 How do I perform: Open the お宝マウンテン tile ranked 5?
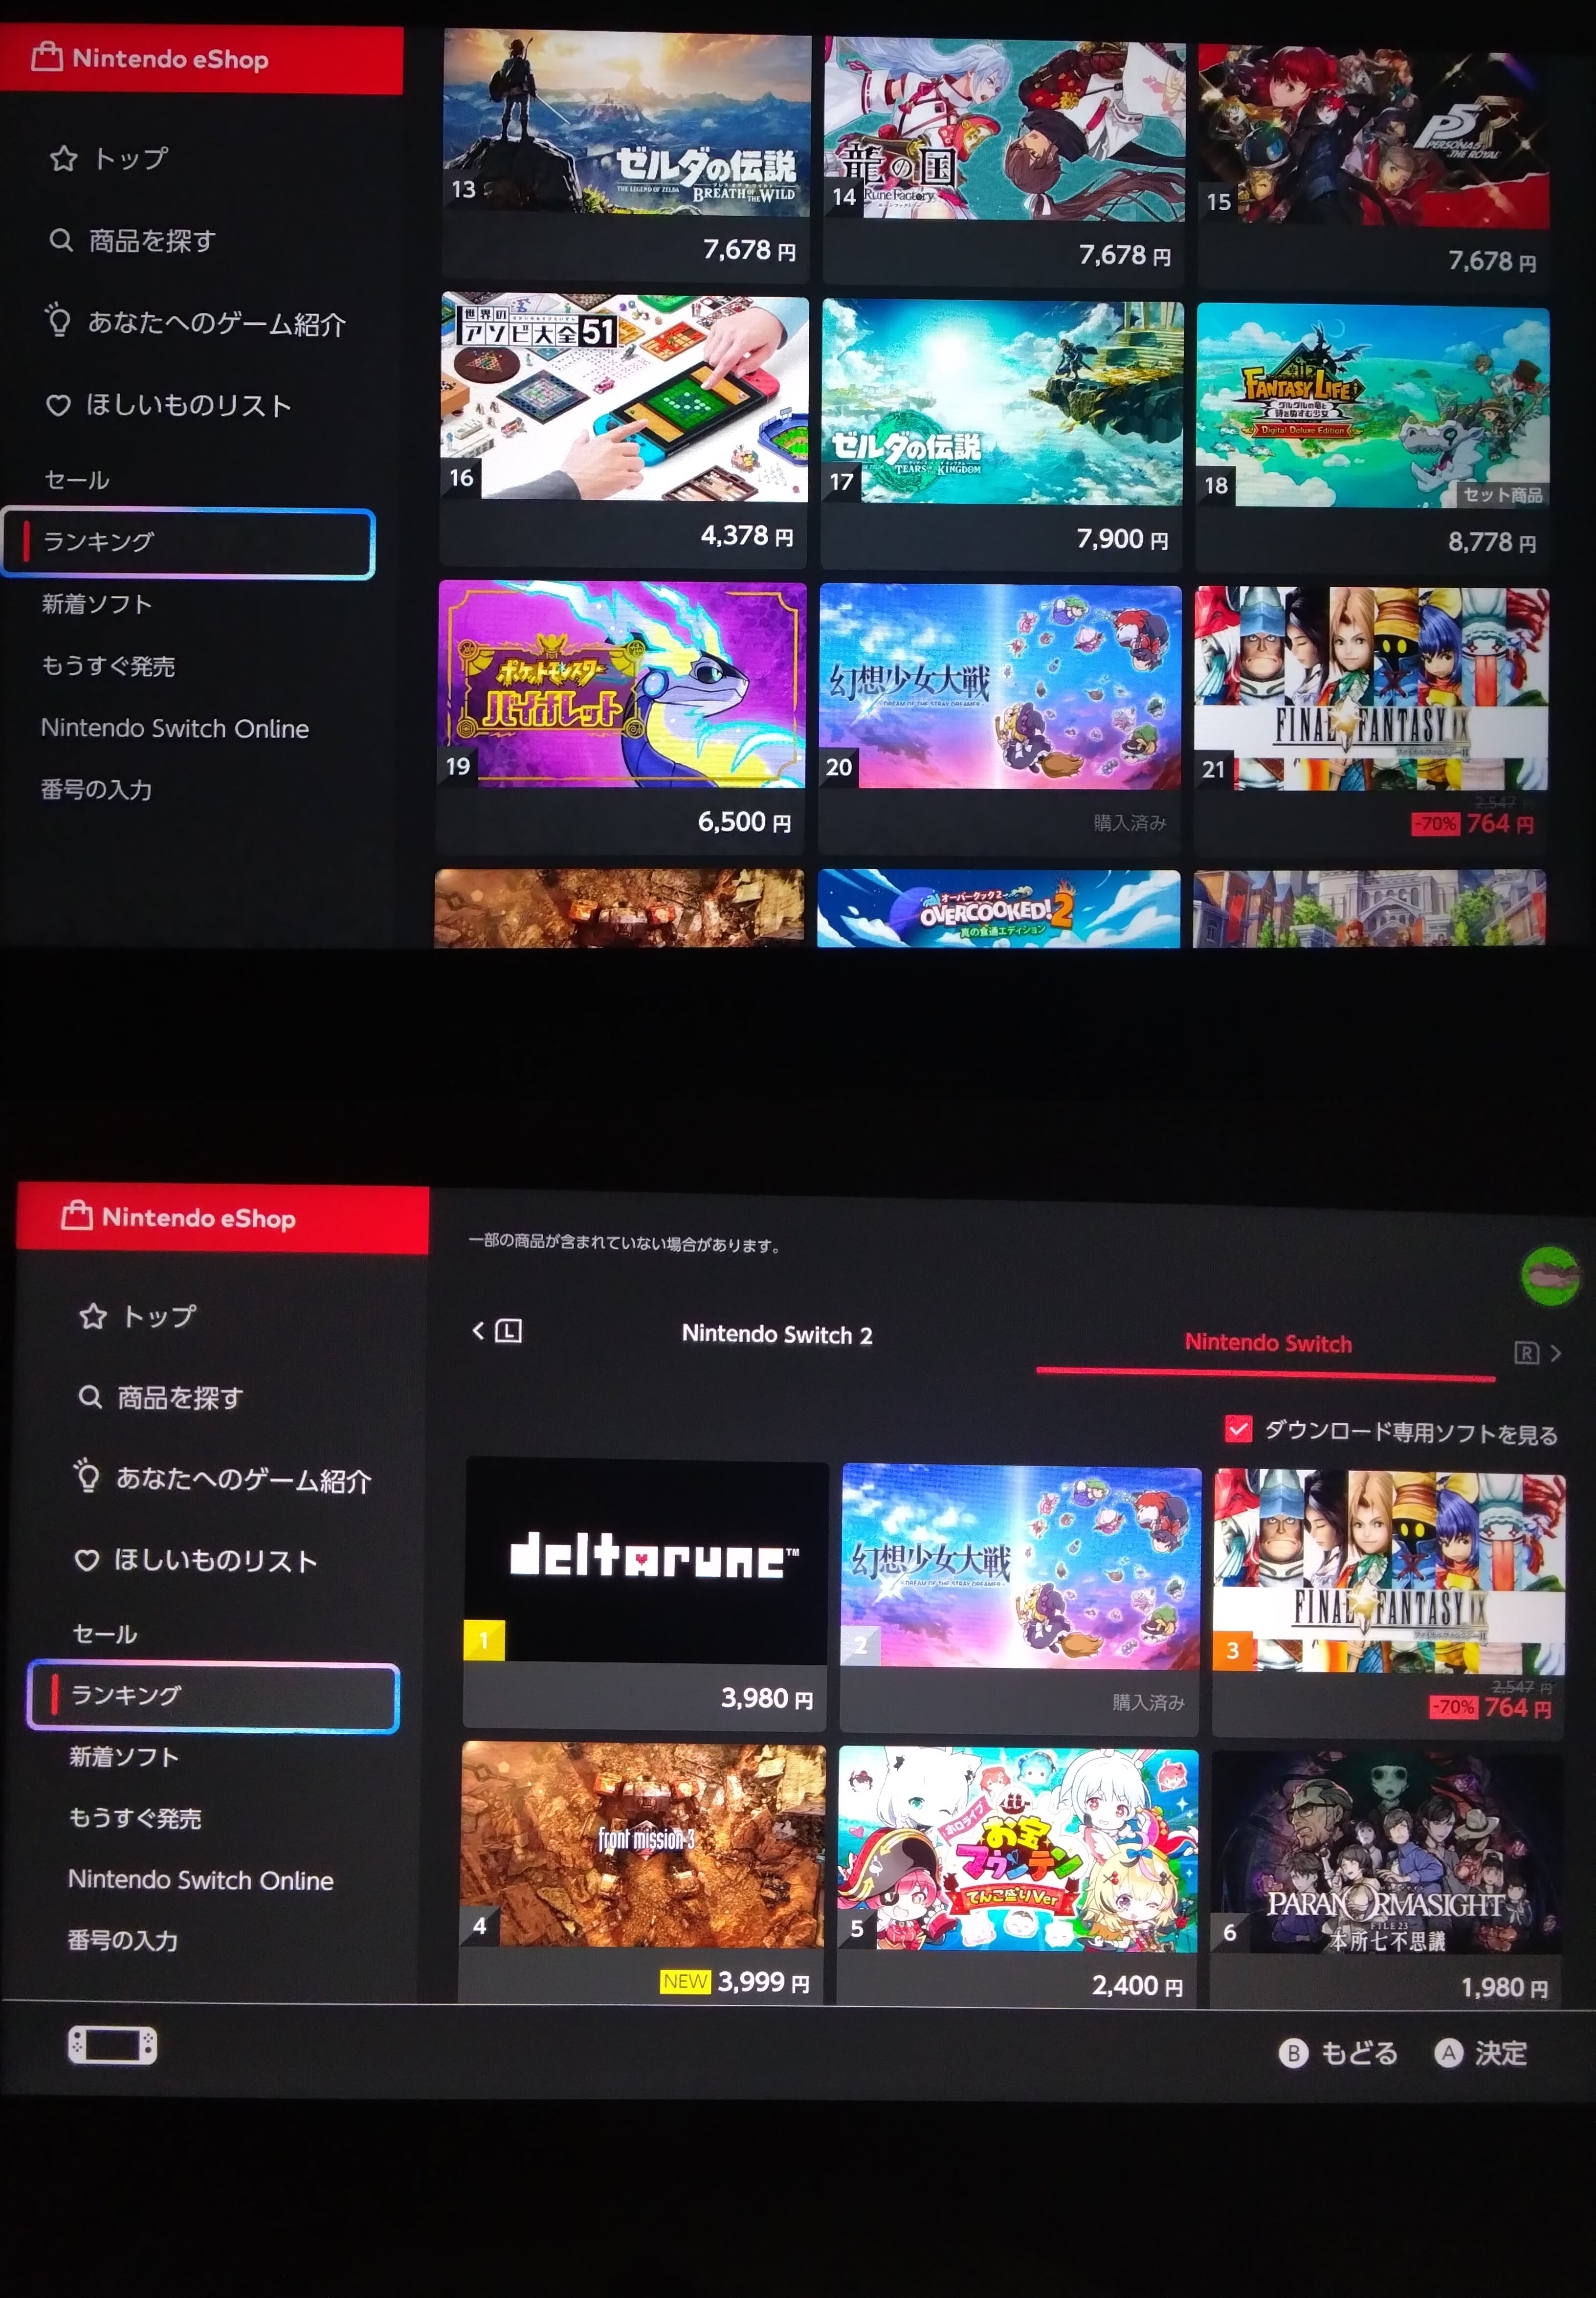coord(1017,1877)
